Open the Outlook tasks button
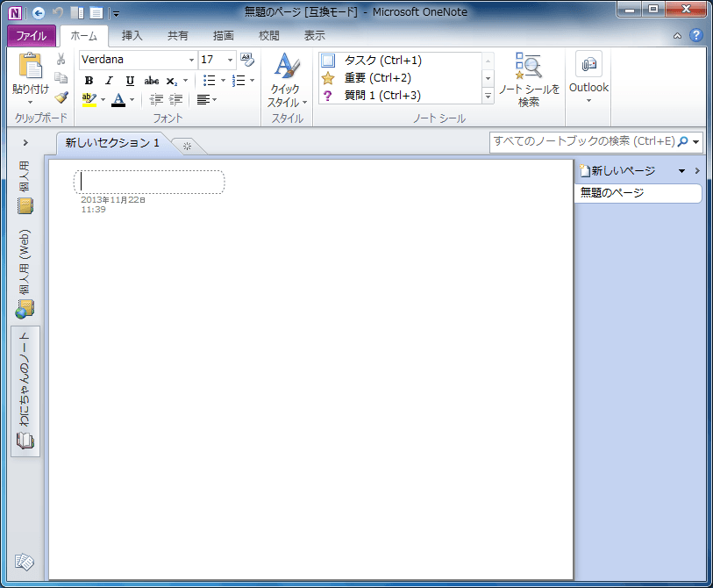The width and height of the screenshot is (713, 588). (588, 77)
